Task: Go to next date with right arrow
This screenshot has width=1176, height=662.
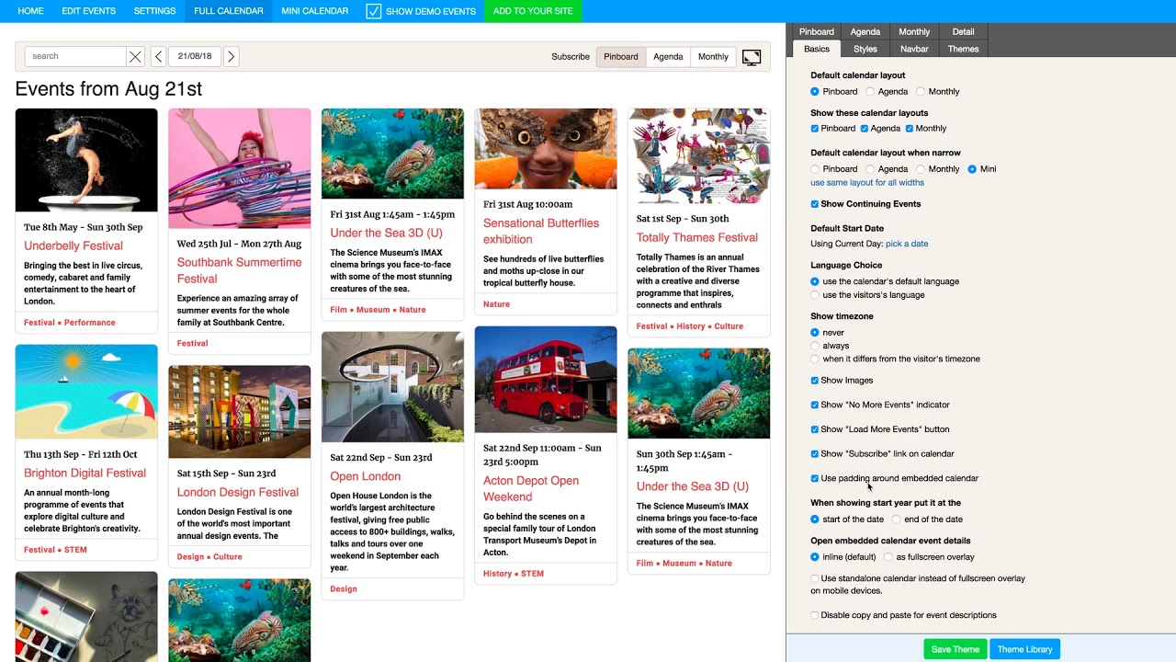Action: 231,57
